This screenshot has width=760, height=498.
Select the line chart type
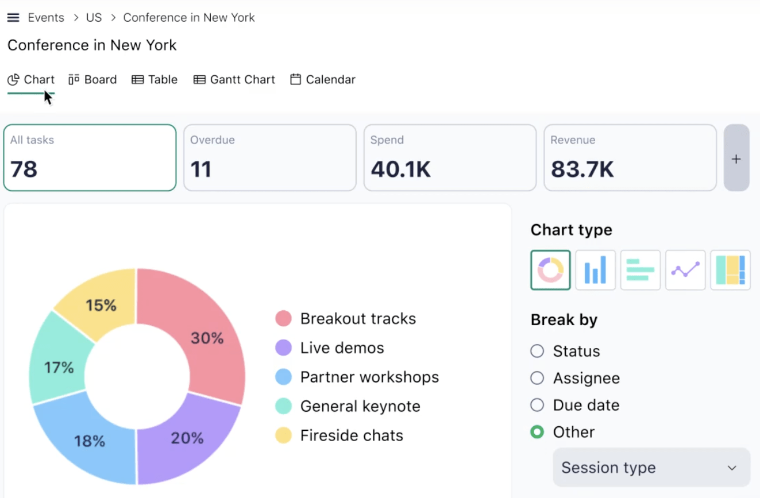pos(685,270)
